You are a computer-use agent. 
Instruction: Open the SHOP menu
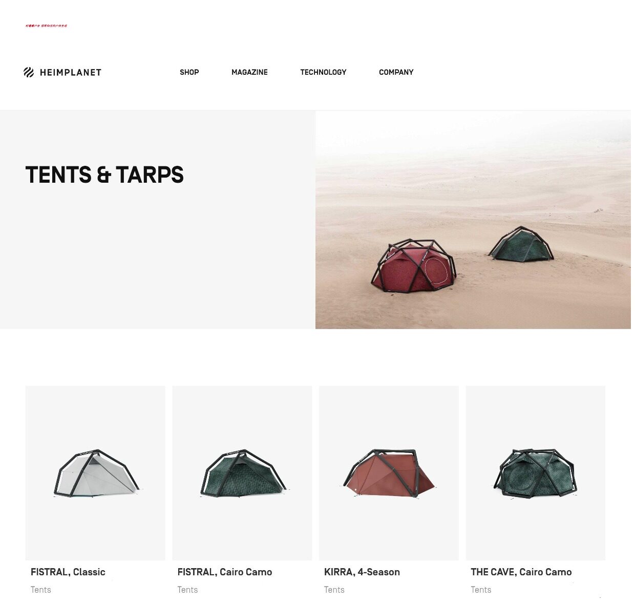(x=189, y=72)
